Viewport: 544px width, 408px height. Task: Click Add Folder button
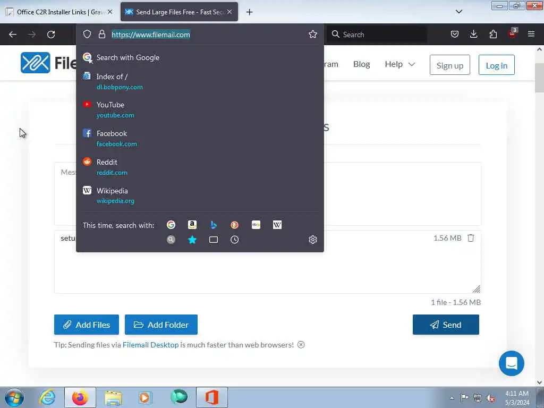(161, 325)
